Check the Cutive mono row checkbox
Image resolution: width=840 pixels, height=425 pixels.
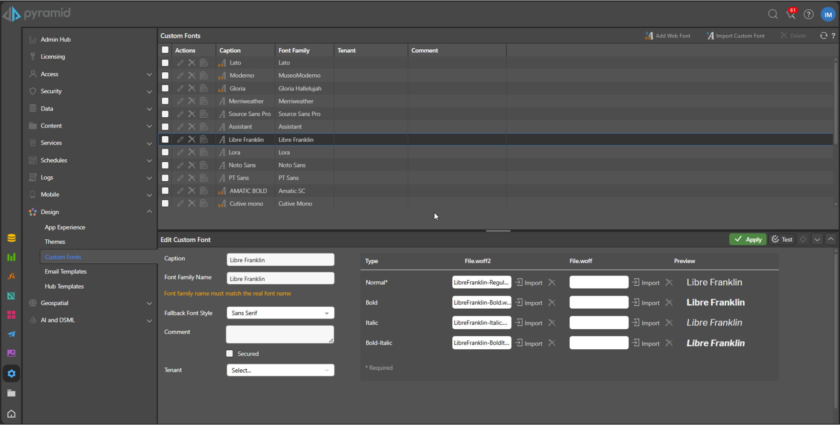coord(165,204)
